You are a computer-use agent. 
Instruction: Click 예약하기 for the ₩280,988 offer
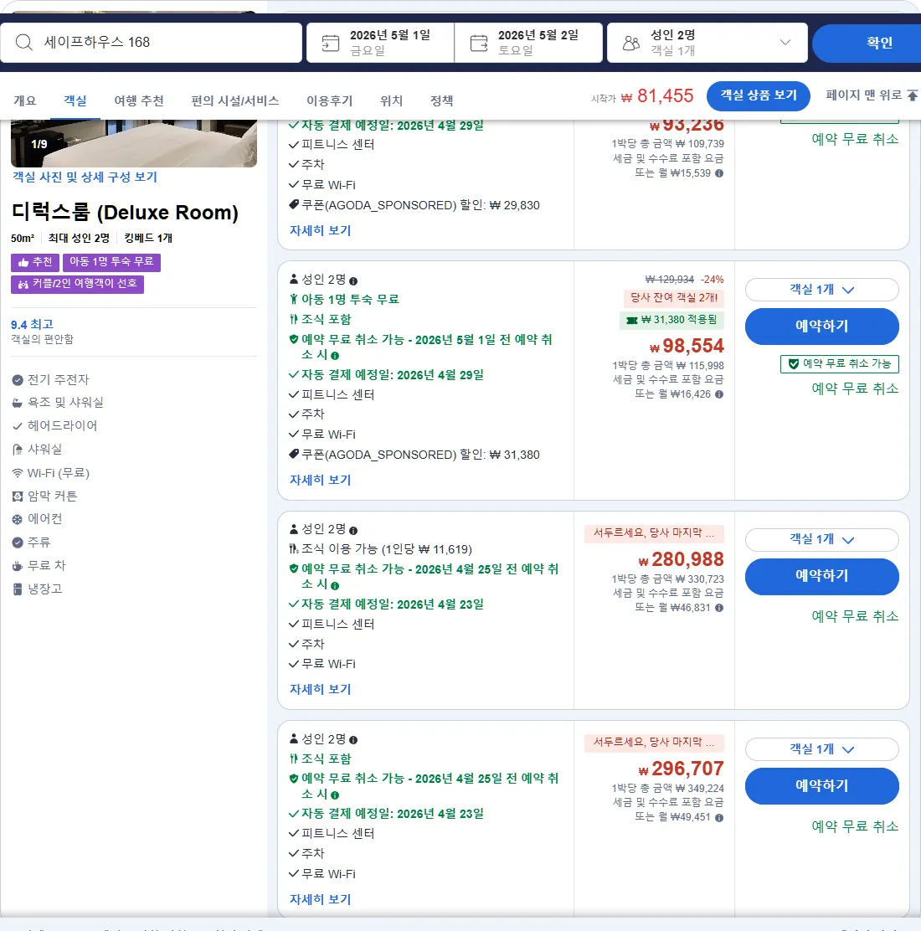click(x=822, y=576)
